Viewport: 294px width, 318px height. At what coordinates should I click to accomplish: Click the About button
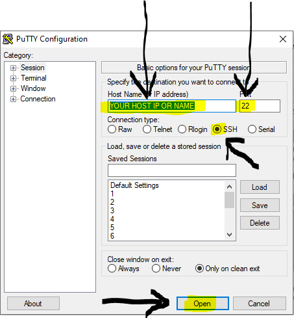coord(33,304)
